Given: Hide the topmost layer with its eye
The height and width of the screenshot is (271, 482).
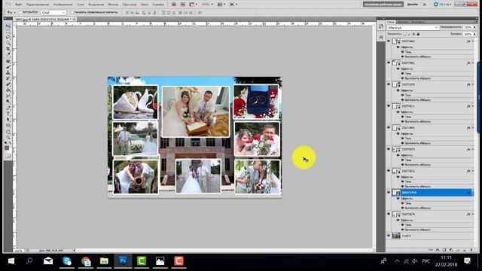Looking at the screenshot, I should click(389, 41).
